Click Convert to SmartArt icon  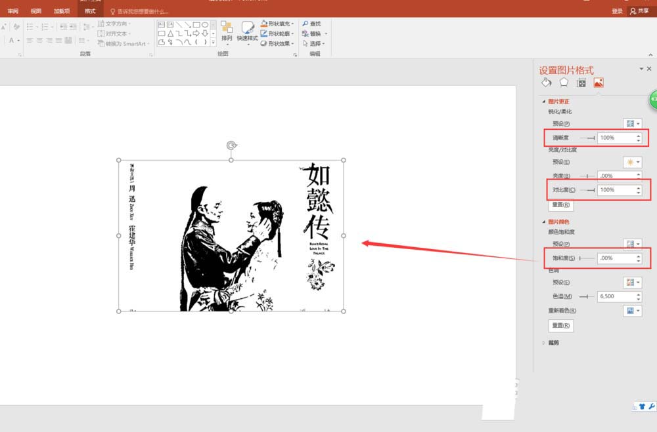(x=101, y=43)
